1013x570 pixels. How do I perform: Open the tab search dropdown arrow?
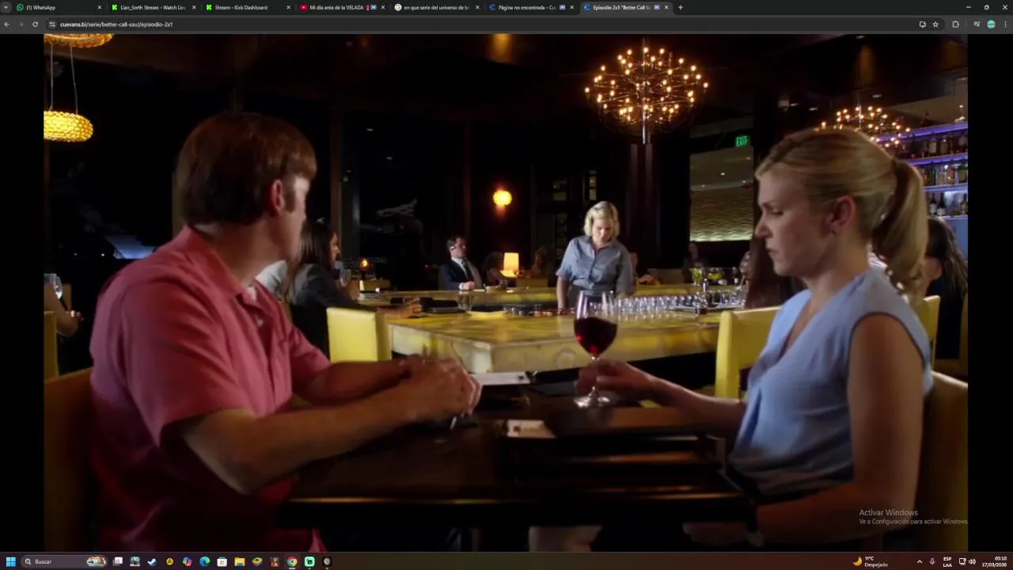click(6, 7)
